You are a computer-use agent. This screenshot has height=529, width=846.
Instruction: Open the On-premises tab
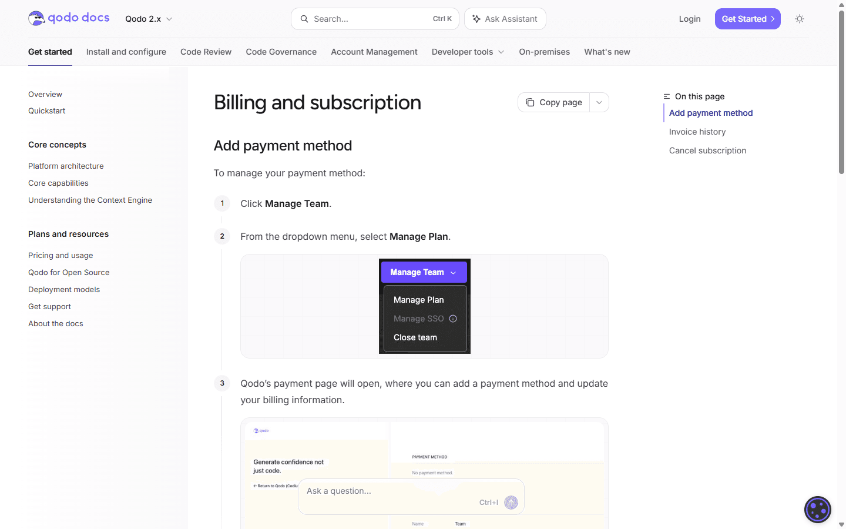click(545, 52)
